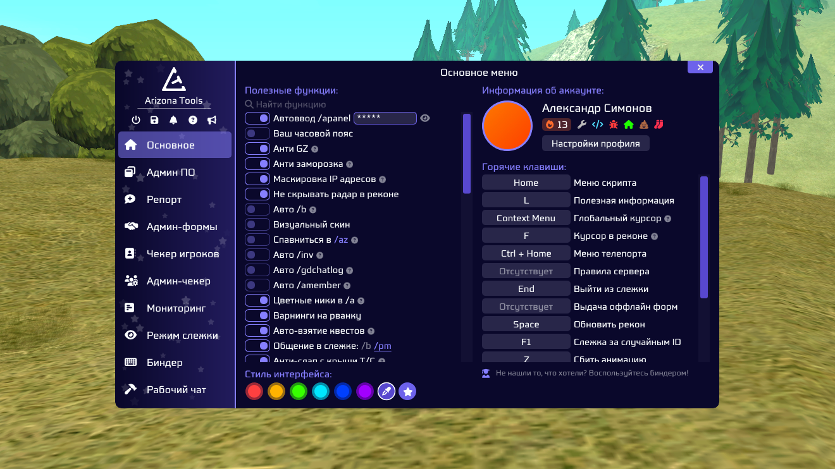Click the graduation cap hint icon
835x469 pixels.
[486, 374]
